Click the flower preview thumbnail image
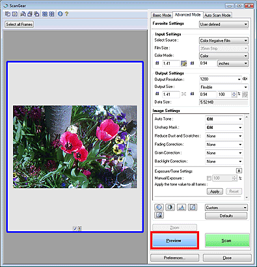 [x=75, y=147]
